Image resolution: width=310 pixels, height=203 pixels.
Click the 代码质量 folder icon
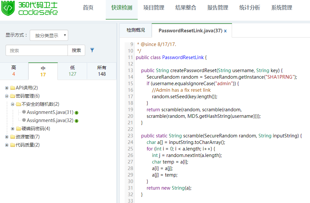pyautogui.click(x=13, y=145)
